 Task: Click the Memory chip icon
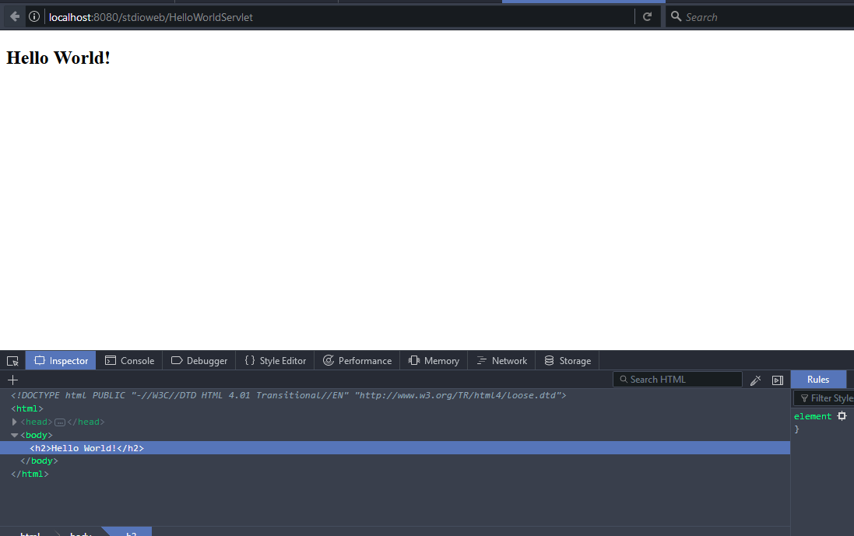click(x=414, y=360)
